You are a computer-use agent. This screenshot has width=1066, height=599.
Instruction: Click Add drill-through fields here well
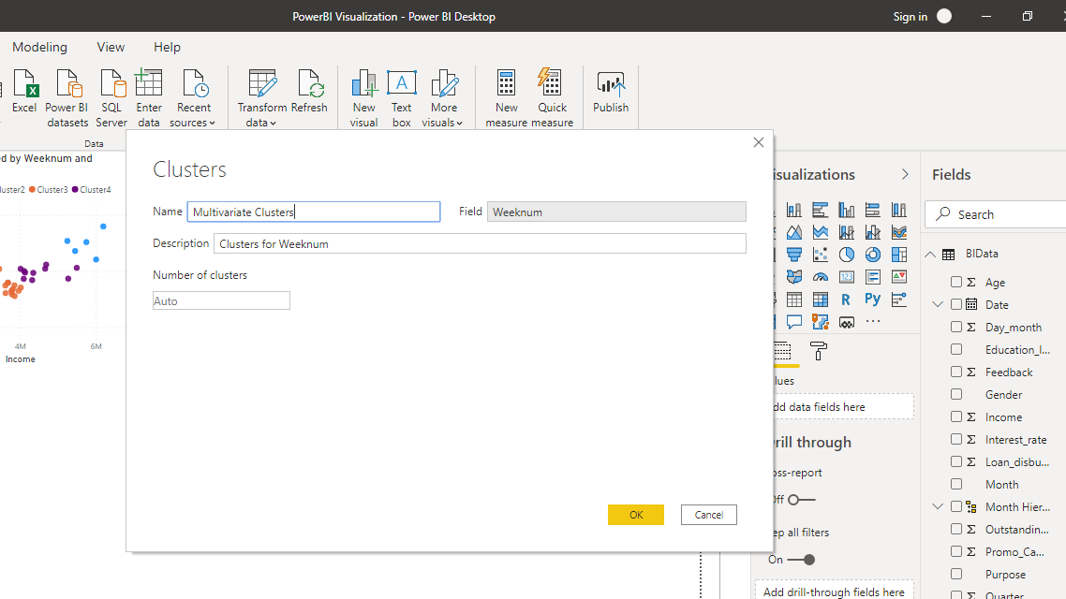coord(834,591)
